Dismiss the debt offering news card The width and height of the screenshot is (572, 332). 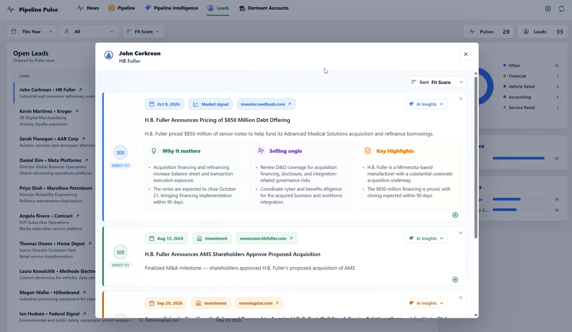(461, 99)
